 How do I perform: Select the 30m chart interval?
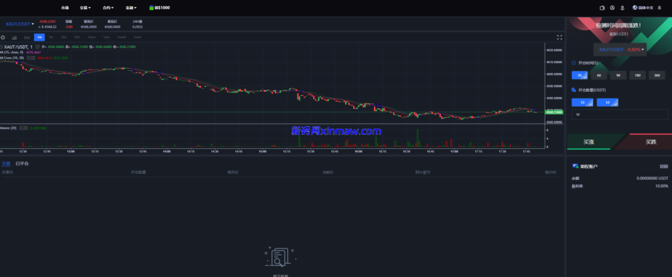pos(77,37)
